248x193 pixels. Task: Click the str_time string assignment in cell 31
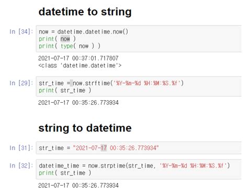99,148
